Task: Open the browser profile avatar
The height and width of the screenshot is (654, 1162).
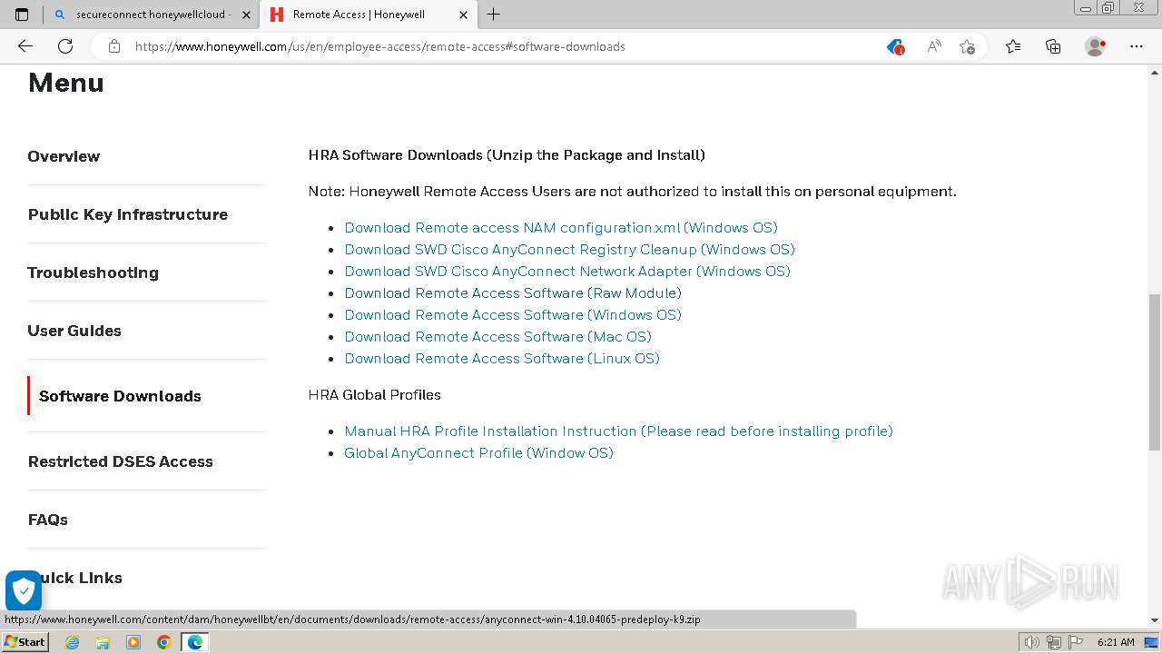Action: pos(1096,46)
